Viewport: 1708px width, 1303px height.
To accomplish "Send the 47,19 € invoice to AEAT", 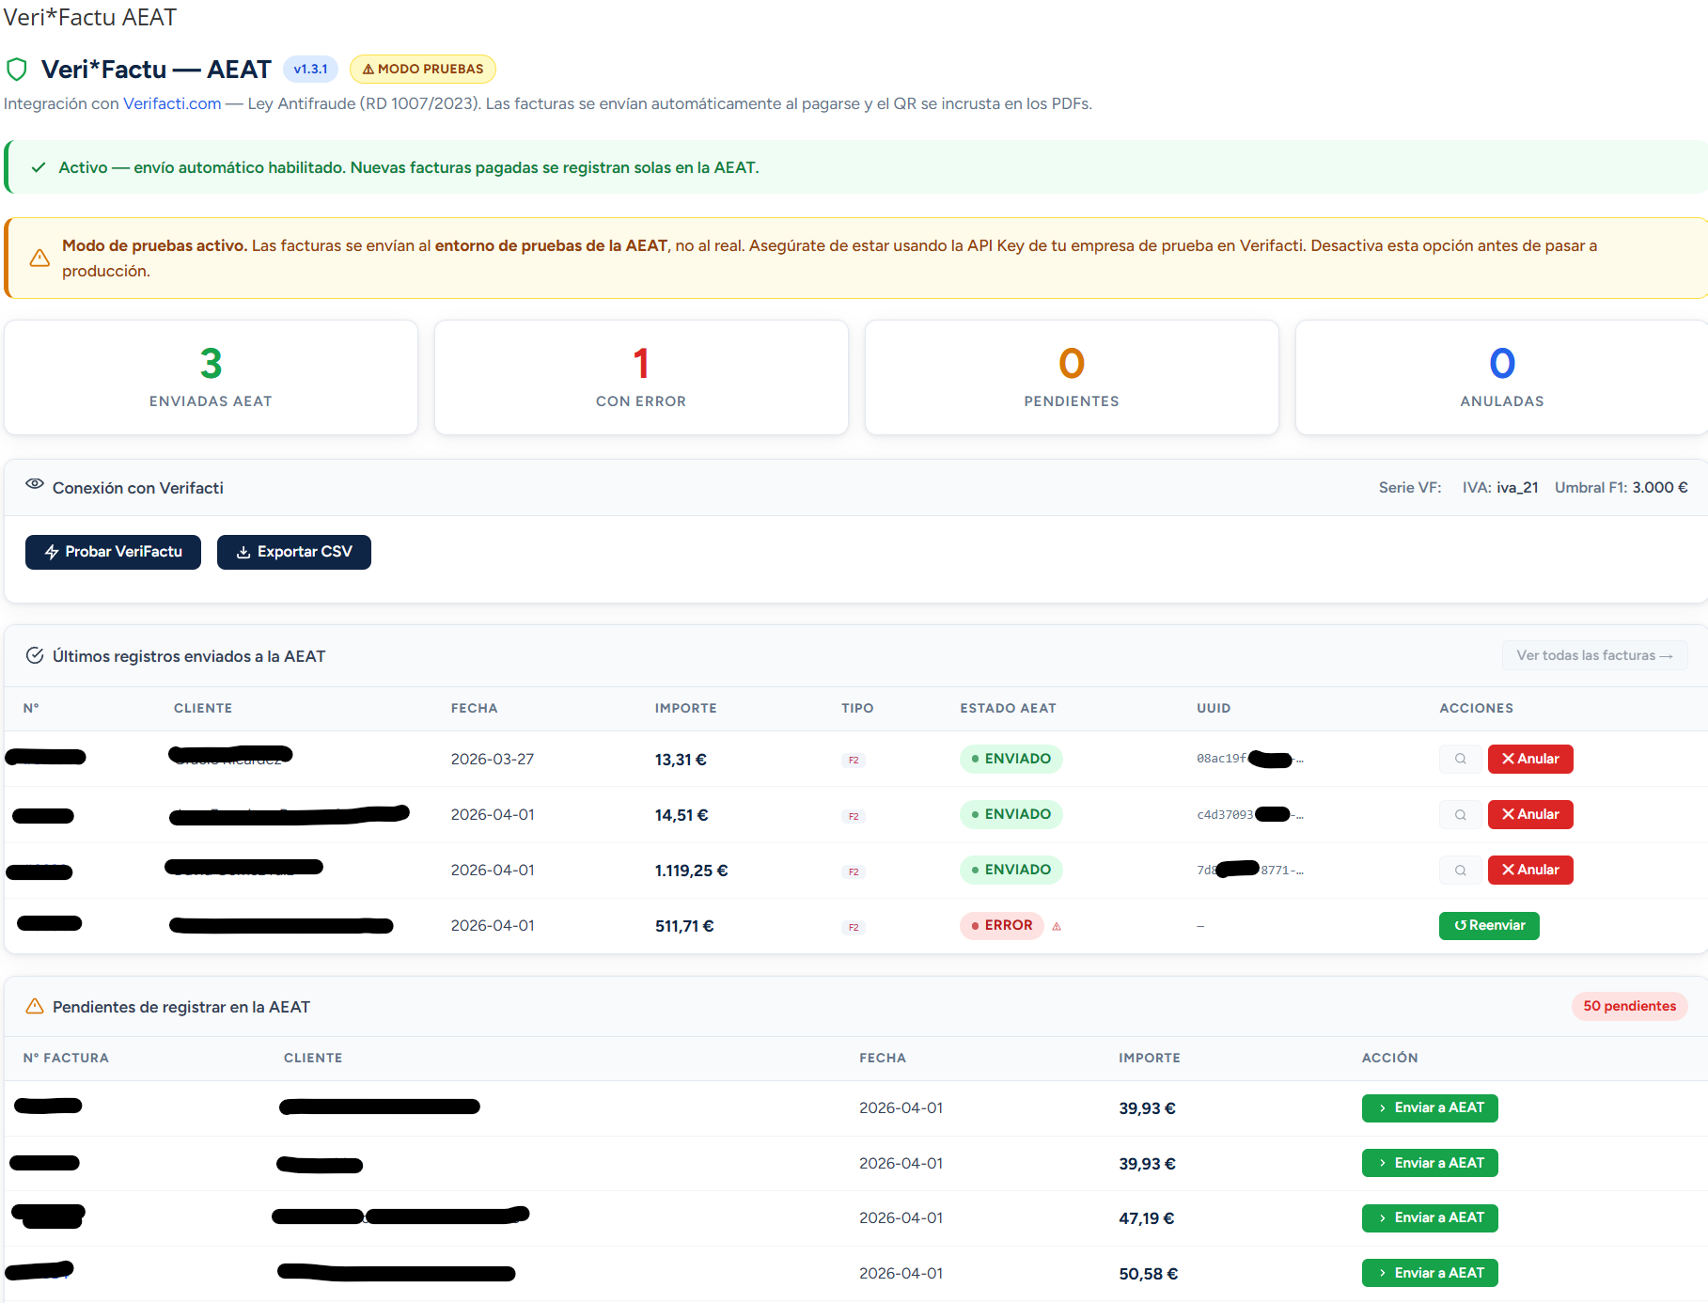I will (x=1429, y=1217).
